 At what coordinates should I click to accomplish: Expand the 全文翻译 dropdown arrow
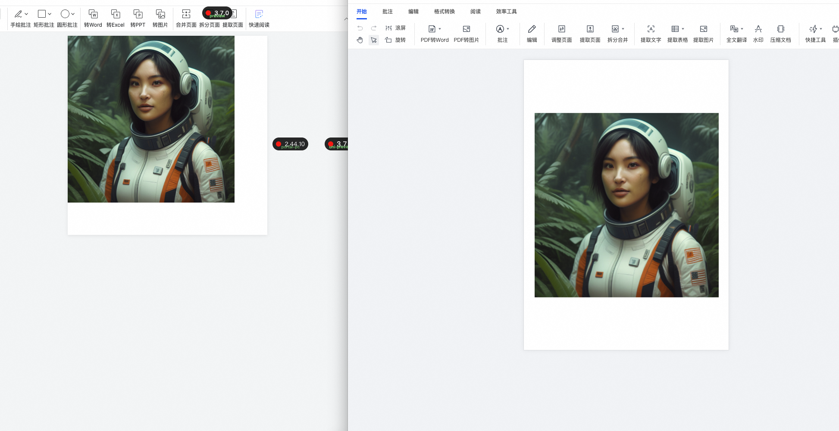click(742, 29)
